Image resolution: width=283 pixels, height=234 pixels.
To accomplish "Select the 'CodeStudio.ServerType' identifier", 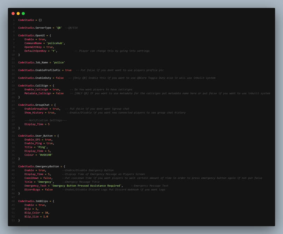I will (35, 28).
